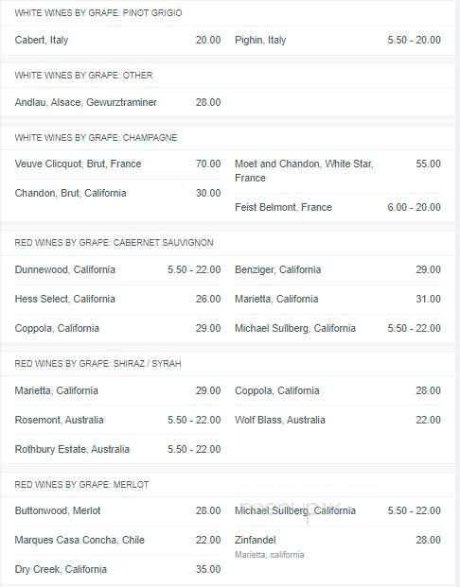This screenshot has height=587, width=460.
Task: Select Feist Belmont, France entry
Action: click(337, 207)
